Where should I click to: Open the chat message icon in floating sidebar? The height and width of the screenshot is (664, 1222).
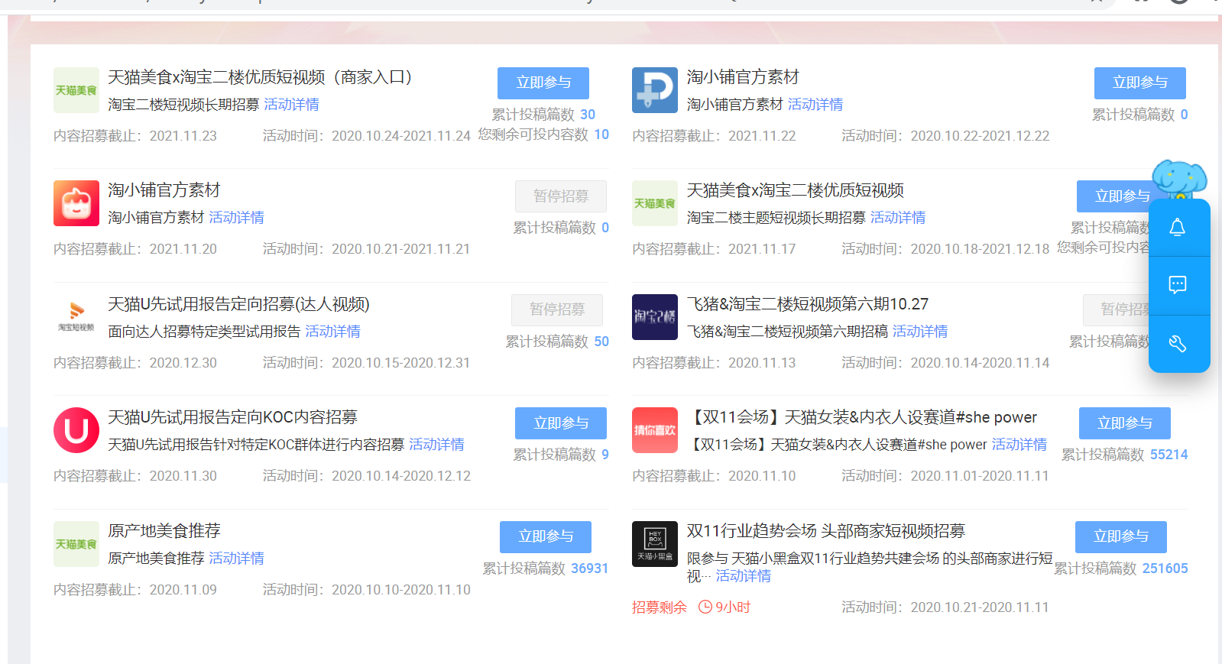coord(1178,285)
